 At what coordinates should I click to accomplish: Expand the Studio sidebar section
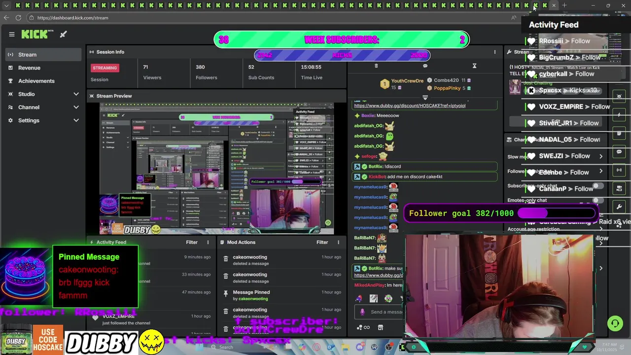pyautogui.click(x=76, y=94)
